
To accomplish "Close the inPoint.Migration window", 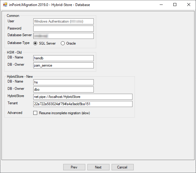I will pos(189,5).
